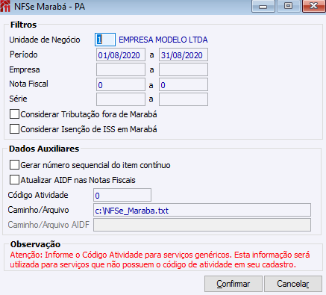Screen dimensions: 326x295
Task: Click the NFSe Marabá - PA window title
Action: tap(50, 7)
